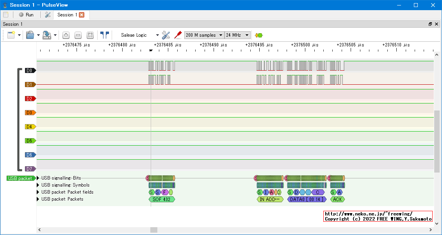Expand the USB packet: Packets row
442x235 pixels.
pyautogui.click(x=38, y=199)
